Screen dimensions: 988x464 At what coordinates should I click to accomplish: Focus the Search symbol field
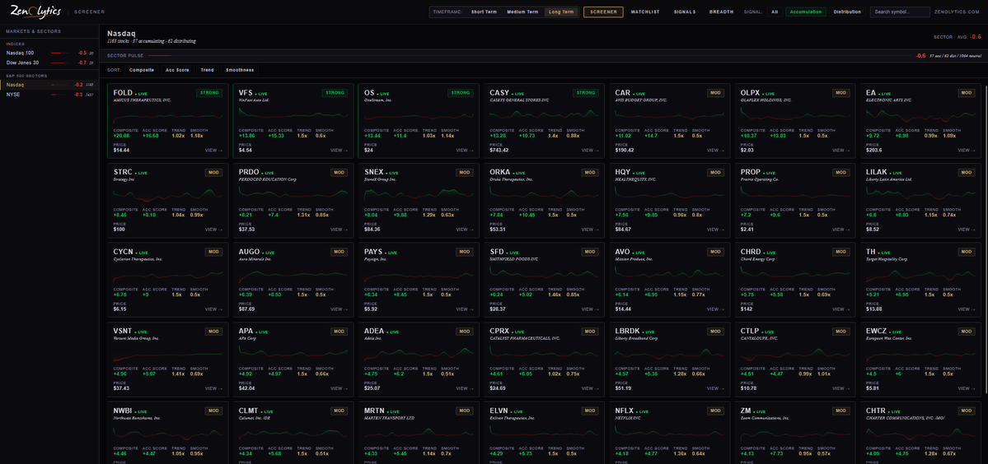[900, 12]
